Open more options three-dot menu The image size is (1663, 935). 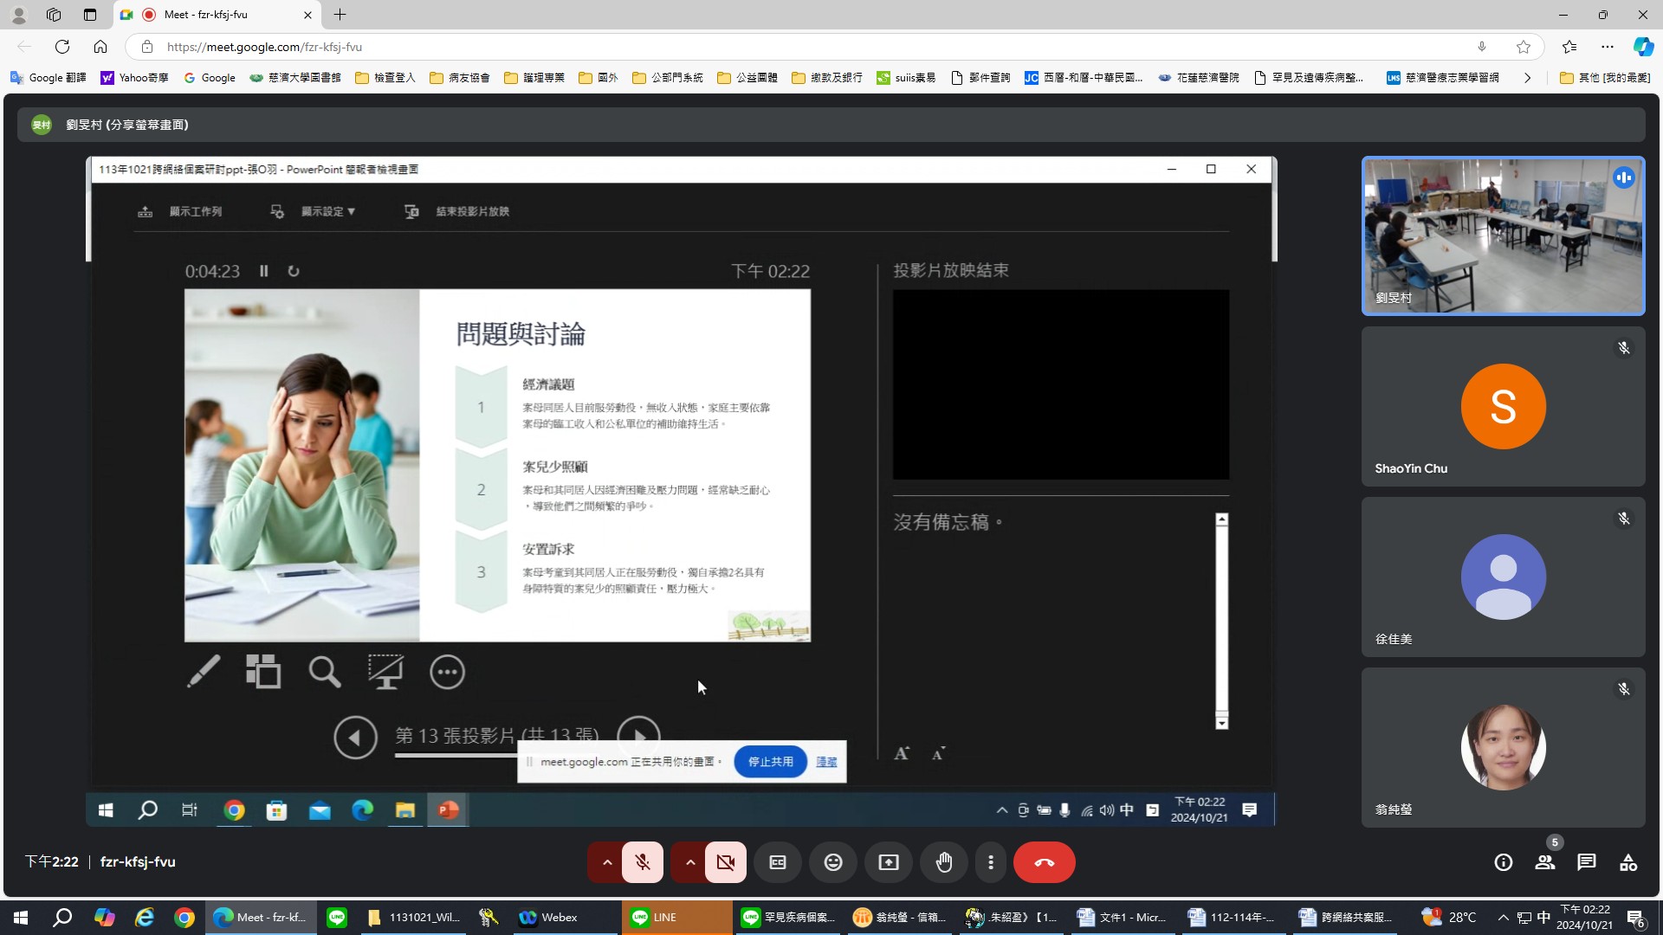(991, 862)
